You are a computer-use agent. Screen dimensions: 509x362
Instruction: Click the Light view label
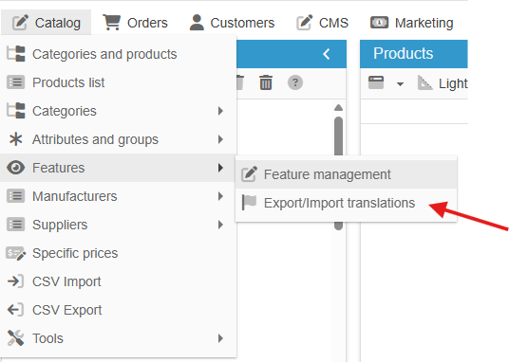(x=453, y=83)
